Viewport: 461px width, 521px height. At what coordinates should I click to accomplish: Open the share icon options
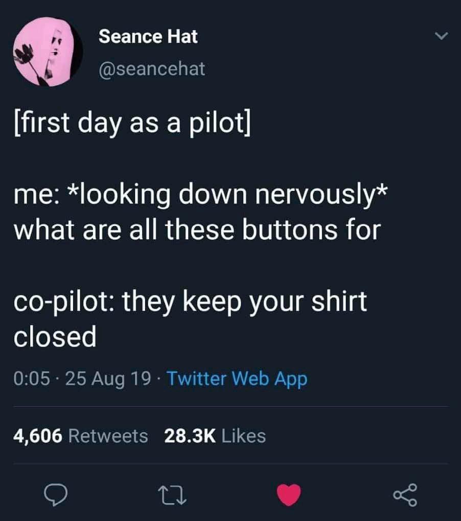click(405, 495)
